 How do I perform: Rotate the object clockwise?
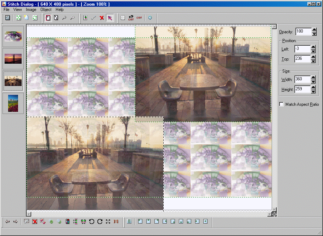(x=100, y=221)
